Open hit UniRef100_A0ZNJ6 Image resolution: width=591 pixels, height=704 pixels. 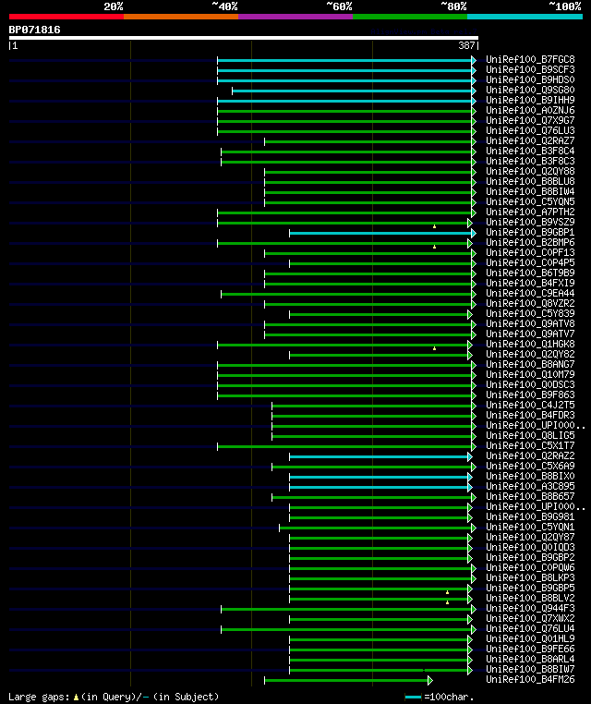pos(530,111)
